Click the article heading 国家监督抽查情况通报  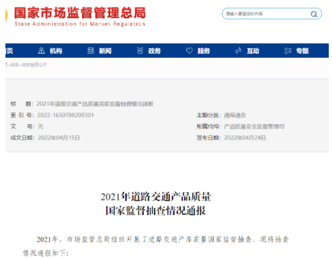156,210
